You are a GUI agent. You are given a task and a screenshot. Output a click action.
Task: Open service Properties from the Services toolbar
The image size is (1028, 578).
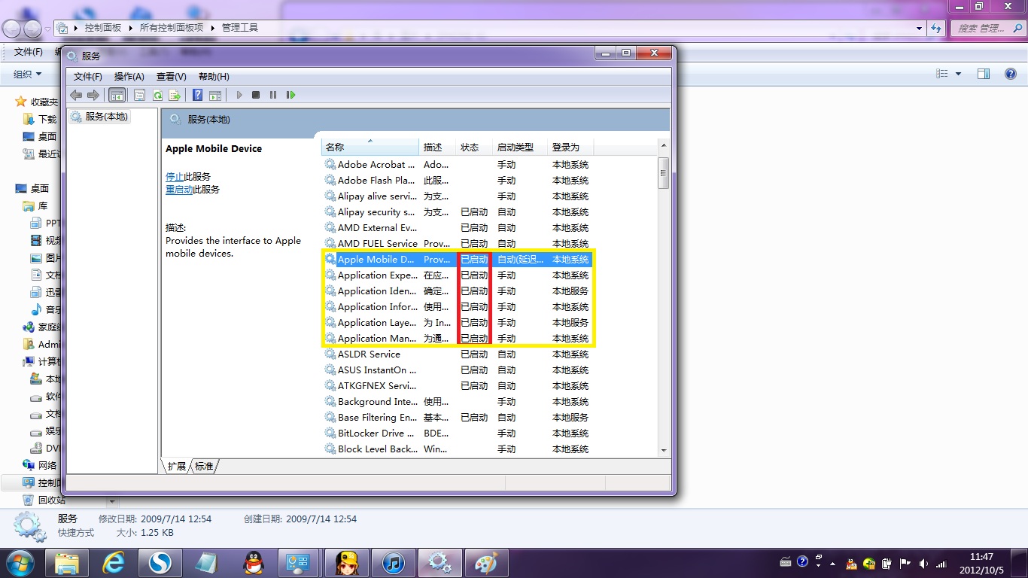[x=139, y=95]
